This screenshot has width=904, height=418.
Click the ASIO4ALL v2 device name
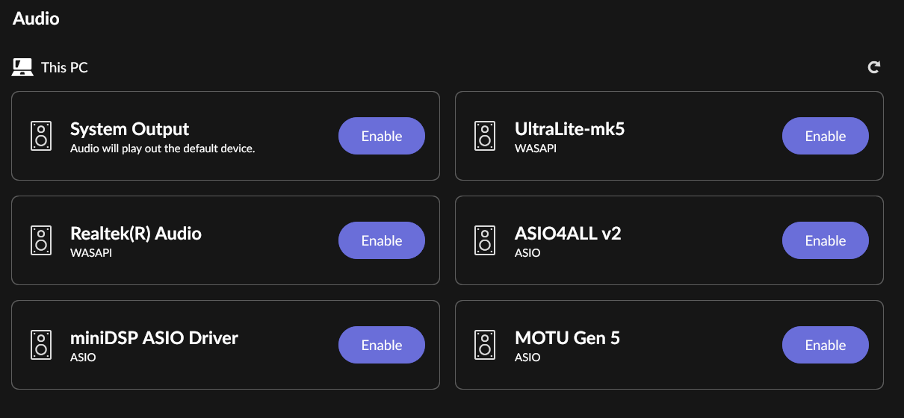(x=568, y=234)
